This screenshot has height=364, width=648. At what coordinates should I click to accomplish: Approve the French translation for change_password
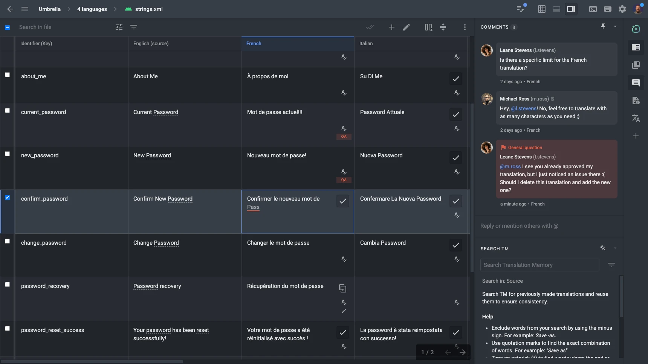343,245
